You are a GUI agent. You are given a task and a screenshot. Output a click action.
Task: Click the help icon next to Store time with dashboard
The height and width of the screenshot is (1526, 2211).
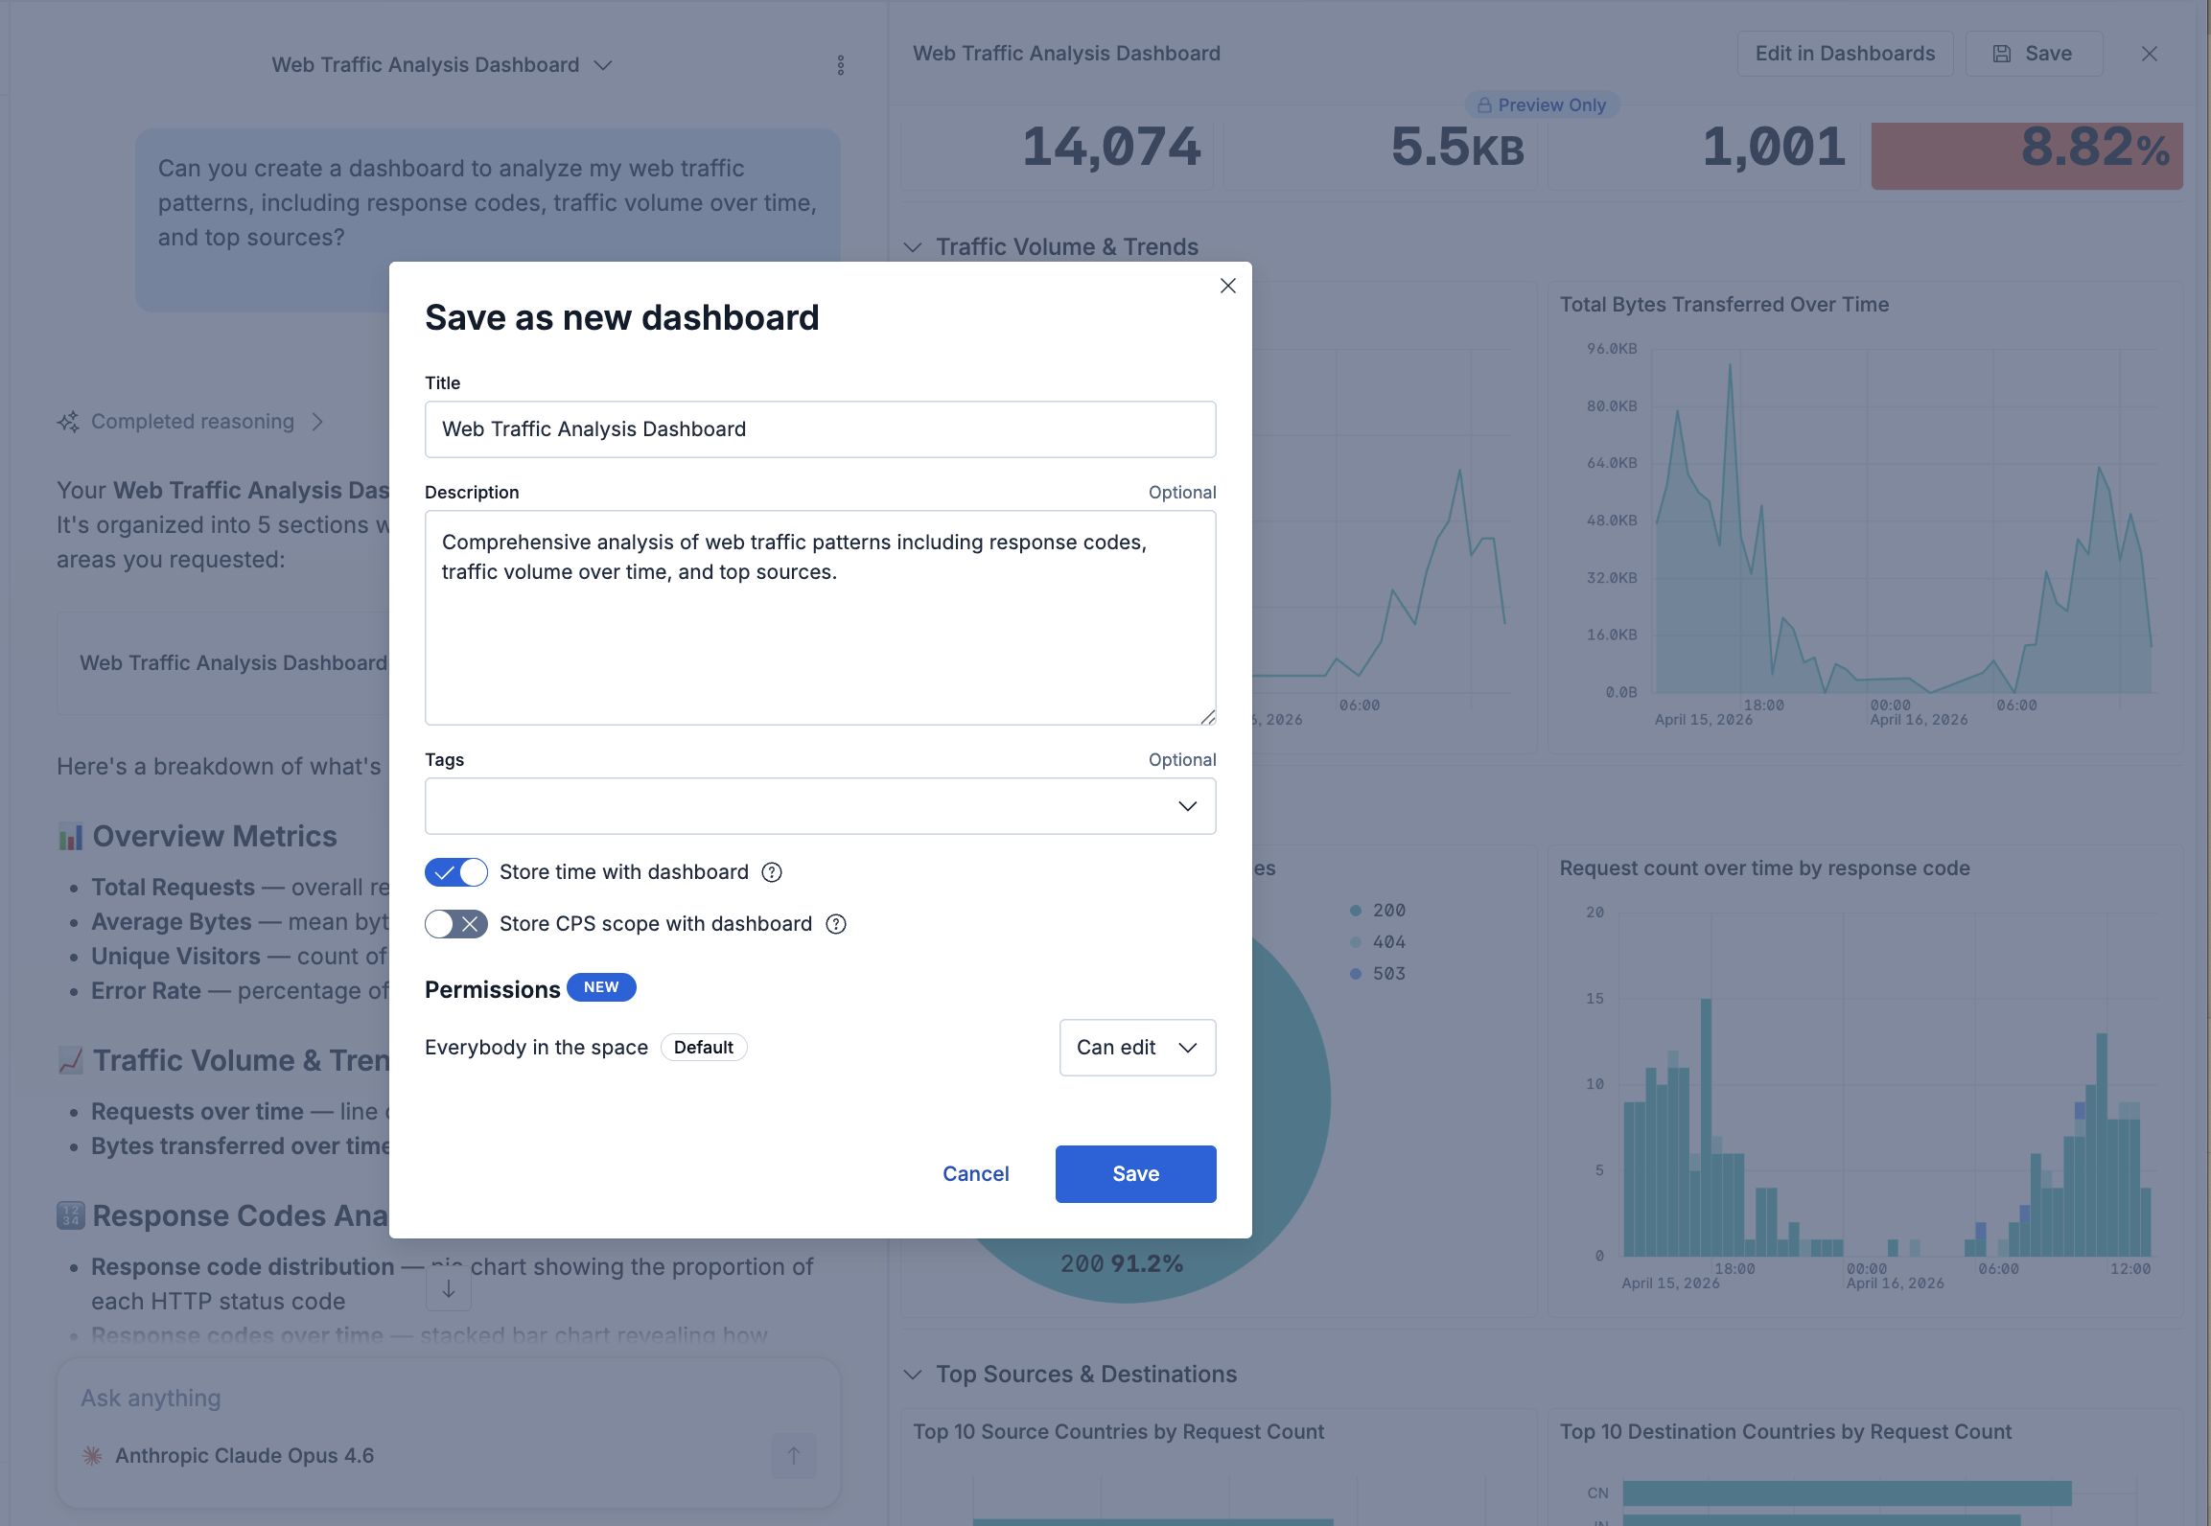coord(771,872)
